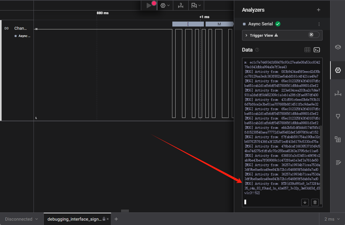Open the Analyzers sidebar panel
This screenshot has height=225, width=345.
coord(338,70)
